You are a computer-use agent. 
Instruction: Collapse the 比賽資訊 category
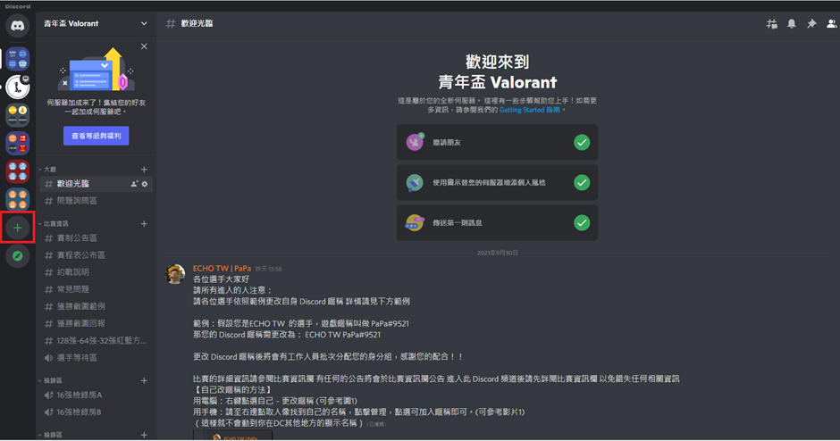pos(53,224)
